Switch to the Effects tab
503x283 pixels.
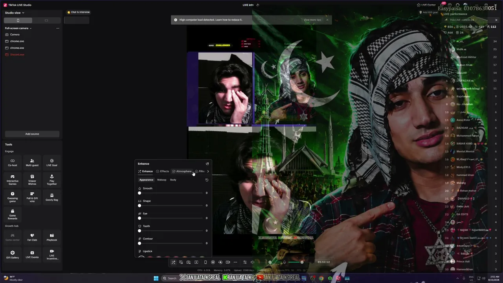click(162, 171)
